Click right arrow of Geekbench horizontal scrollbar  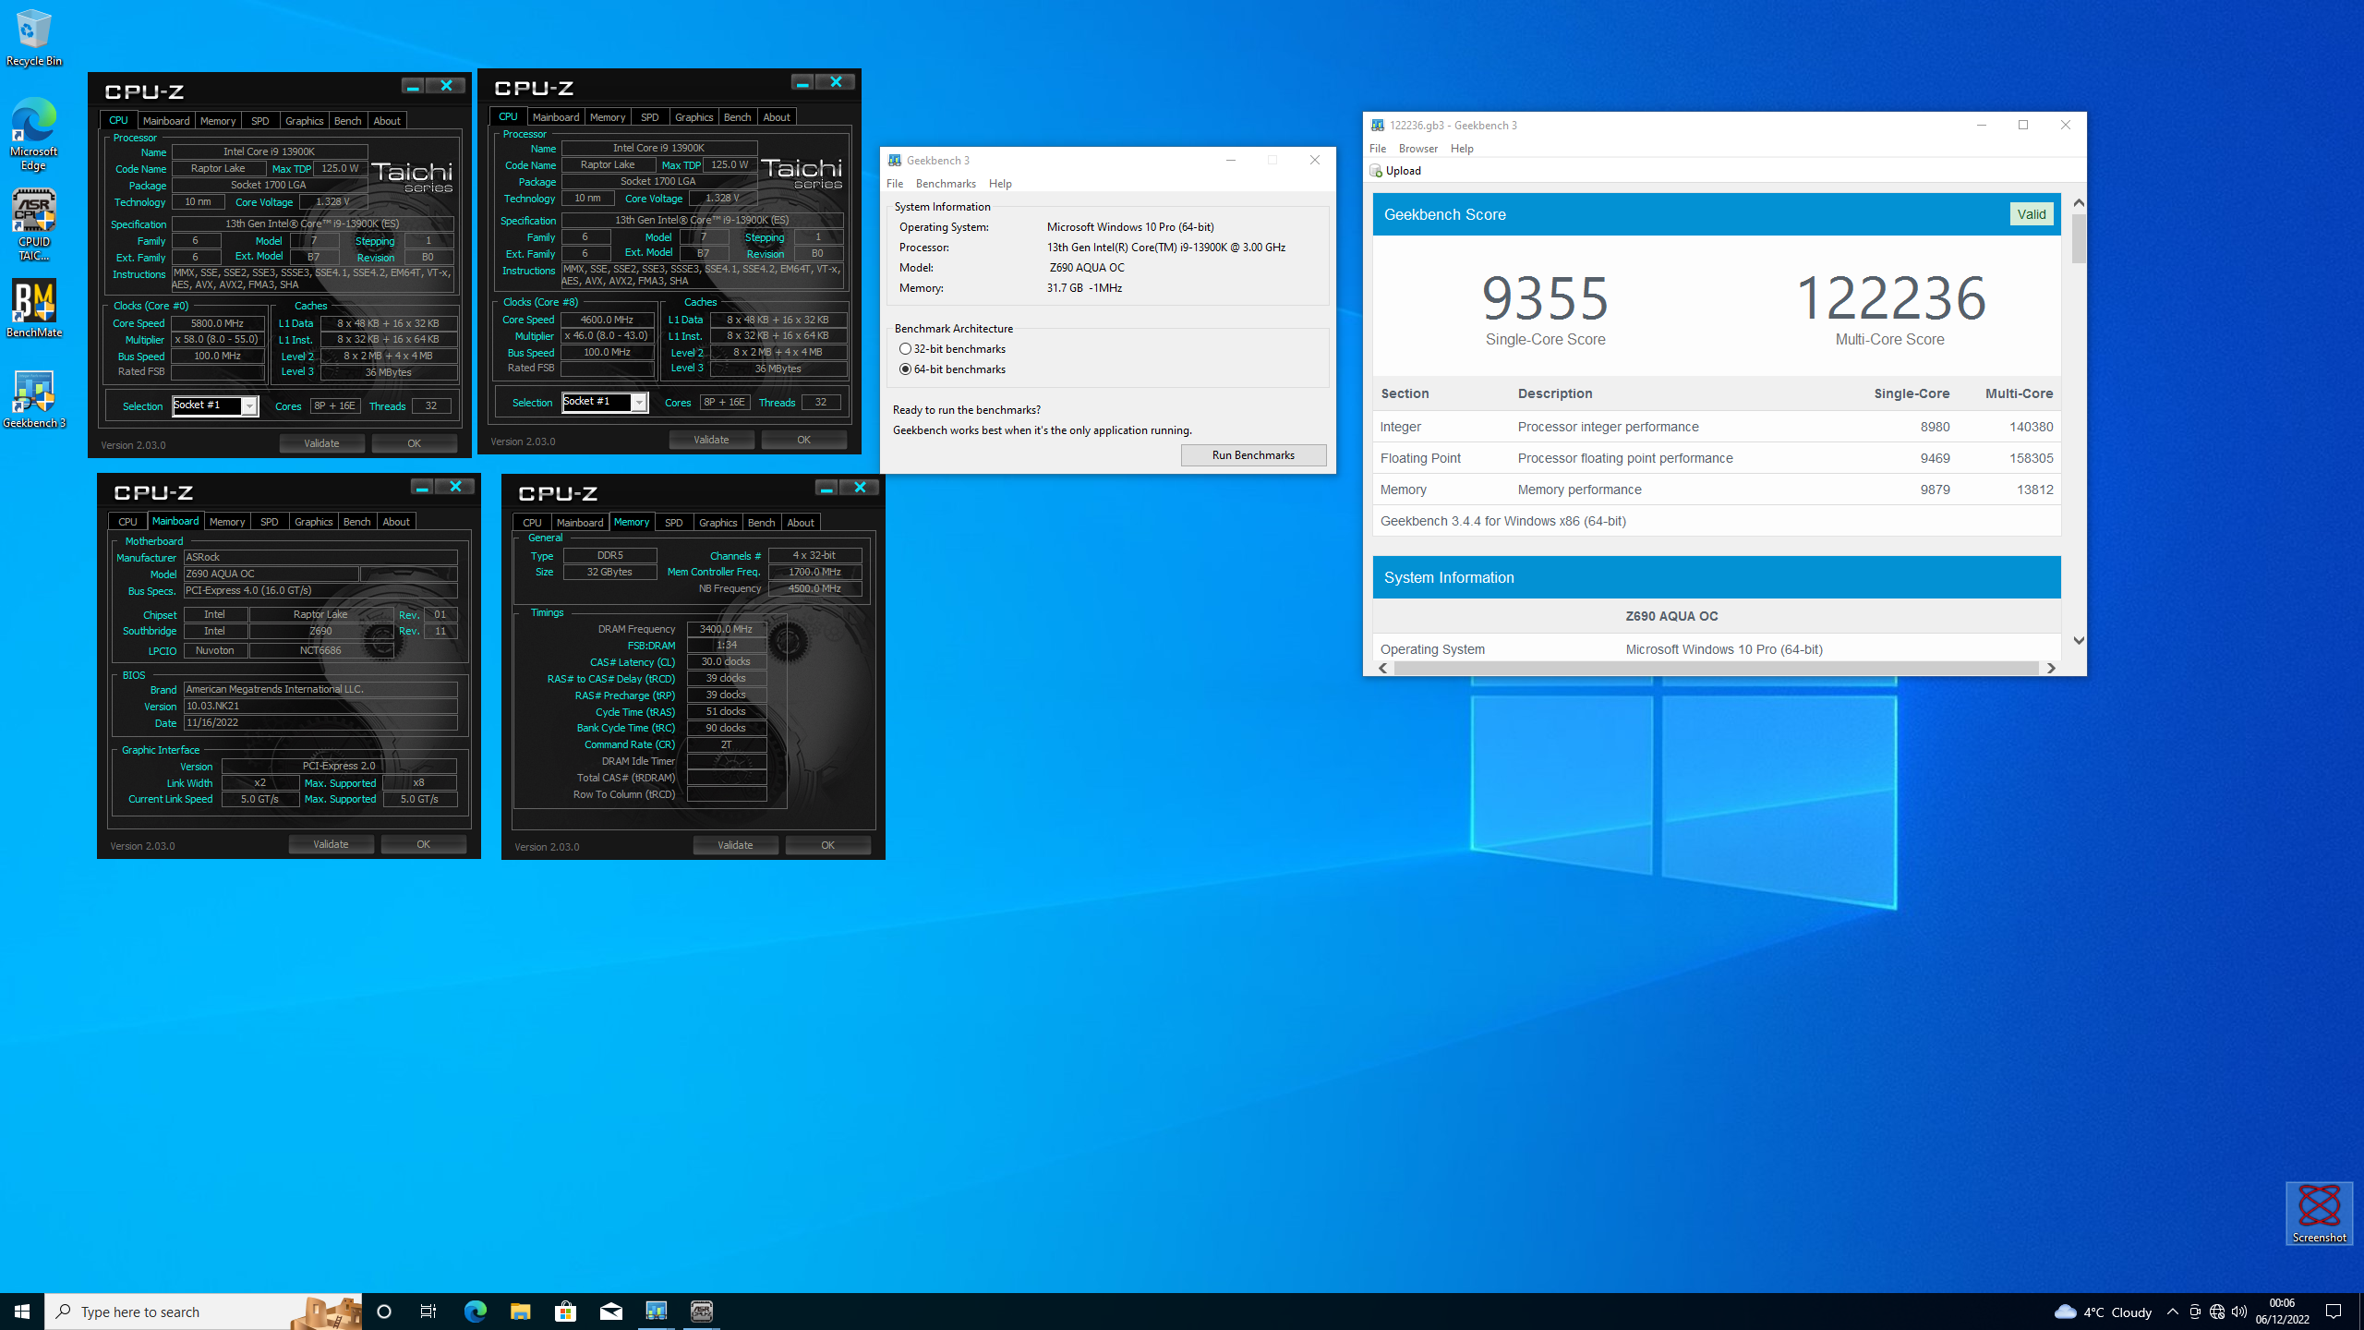(2051, 668)
